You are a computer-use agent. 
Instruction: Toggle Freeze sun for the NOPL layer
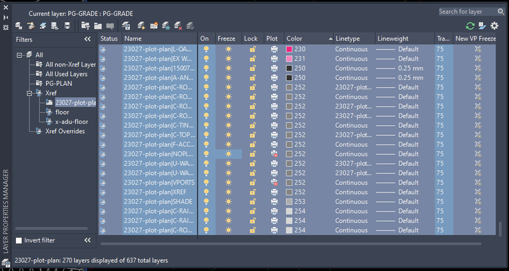pyautogui.click(x=229, y=154)
